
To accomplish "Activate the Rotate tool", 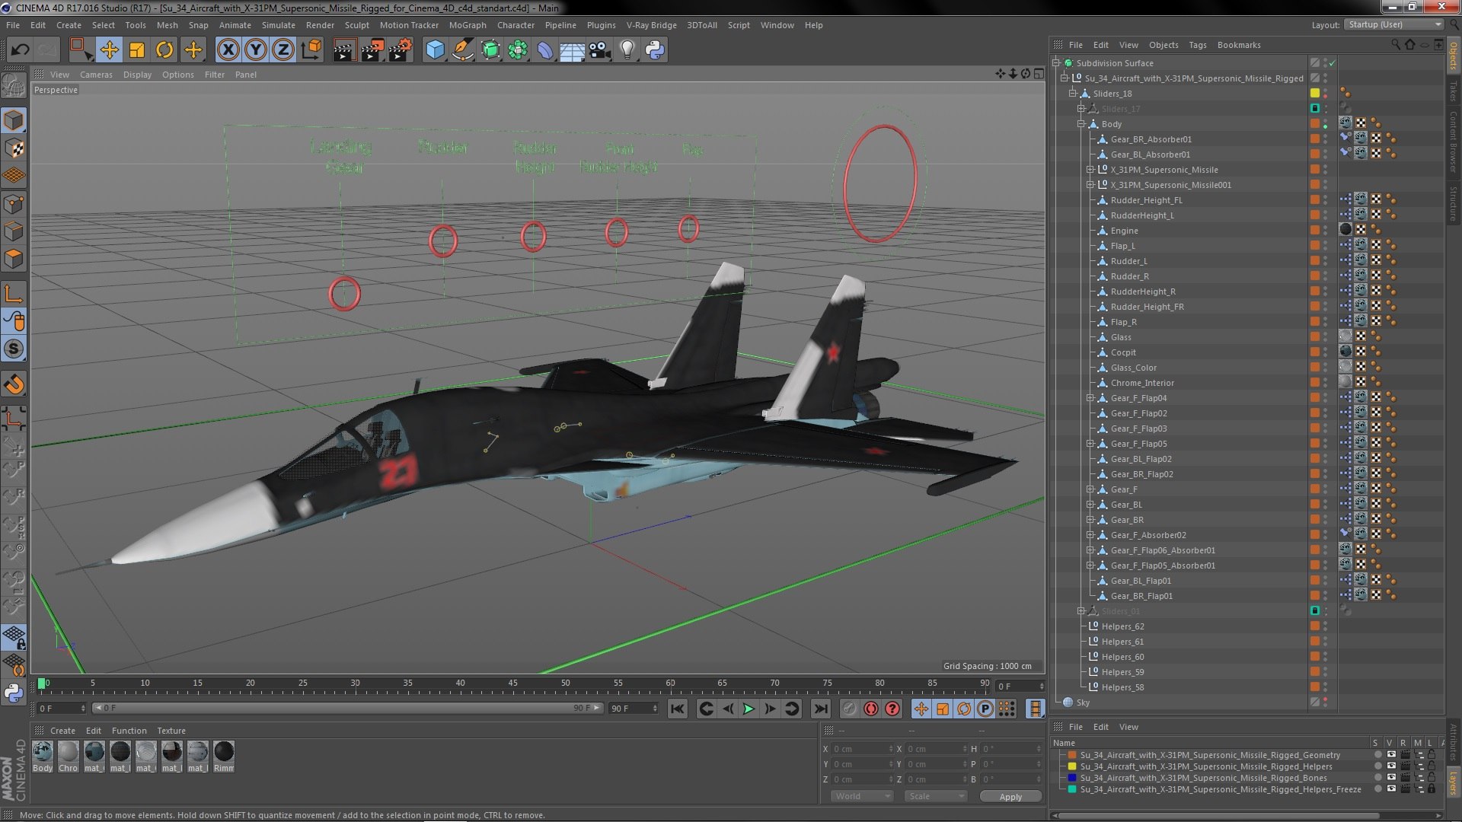I will 164,50.
